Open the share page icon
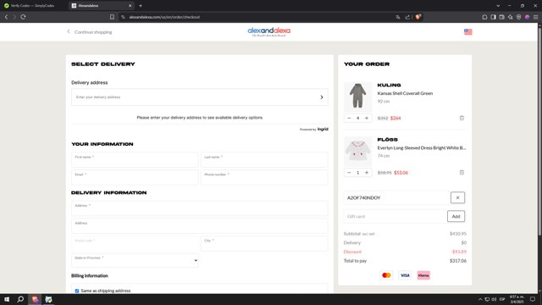This screenshot has height=305, width=542. click(407, 17)
